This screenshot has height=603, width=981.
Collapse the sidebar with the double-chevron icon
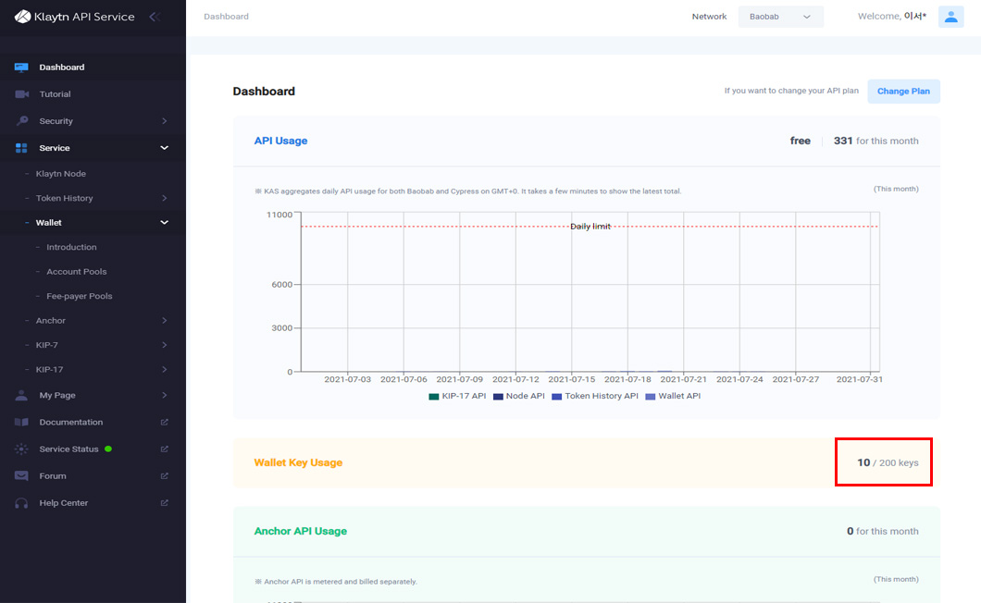click(155, 17)
